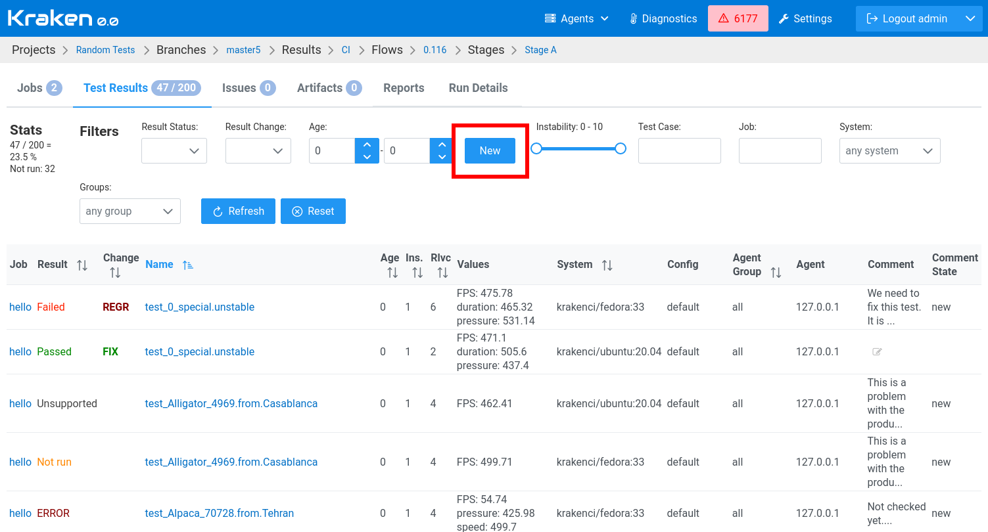Switch to the Reports tab
Screen dimensions: 988x532
tap(404, 88)
